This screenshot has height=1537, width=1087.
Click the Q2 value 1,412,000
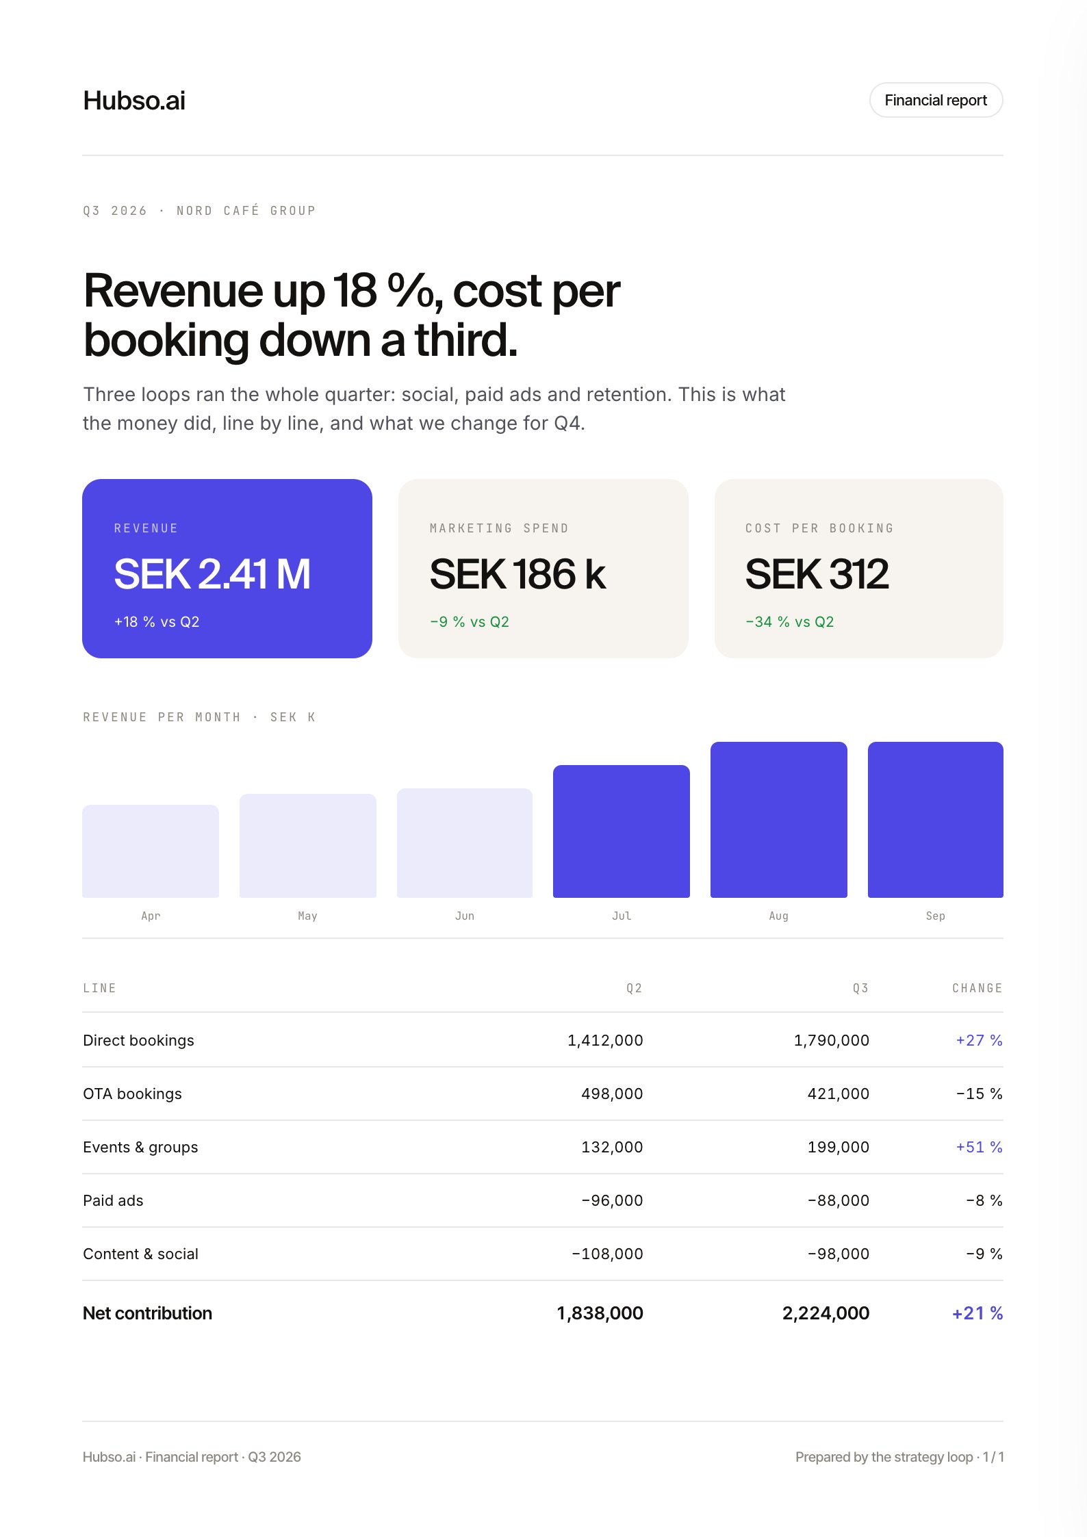point(605,1040)
